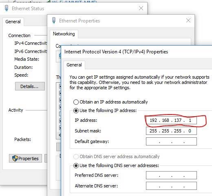This screenshot has width=212, height=196.
Task: Click Details button in Ethernet Status
Action: [x=30, y=86]
